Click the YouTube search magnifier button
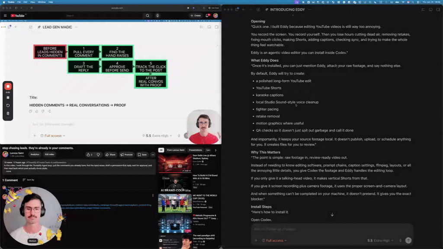This screenshot has width=443, height=249. (x=148, y=16)
